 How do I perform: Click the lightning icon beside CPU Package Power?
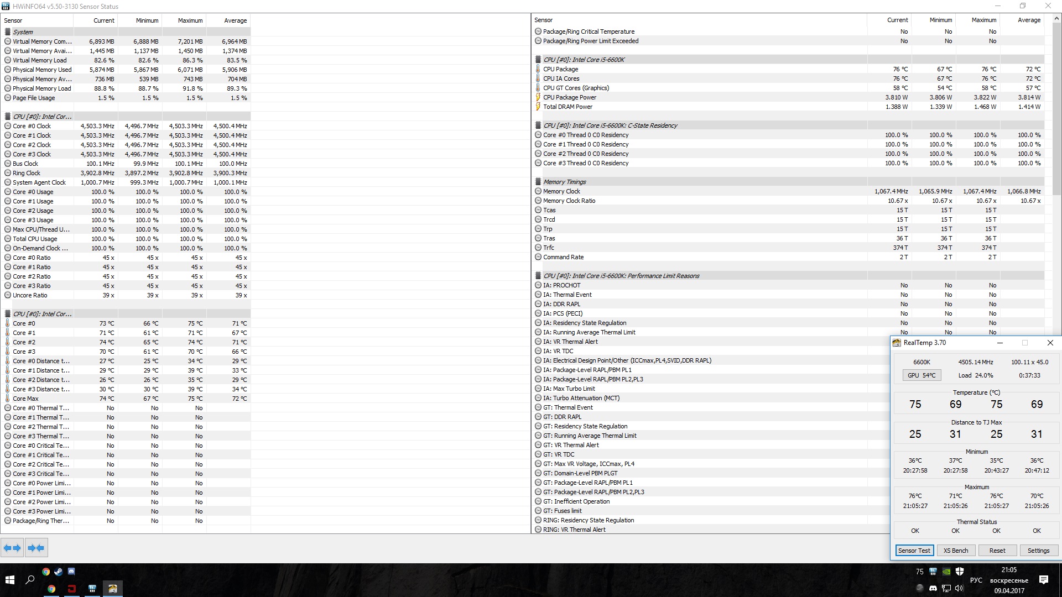point(538,97)
